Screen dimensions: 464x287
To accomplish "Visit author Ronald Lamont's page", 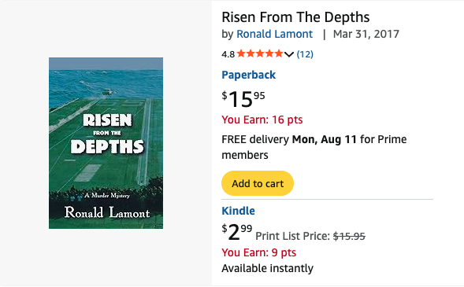I will click(x=274, y=34).
